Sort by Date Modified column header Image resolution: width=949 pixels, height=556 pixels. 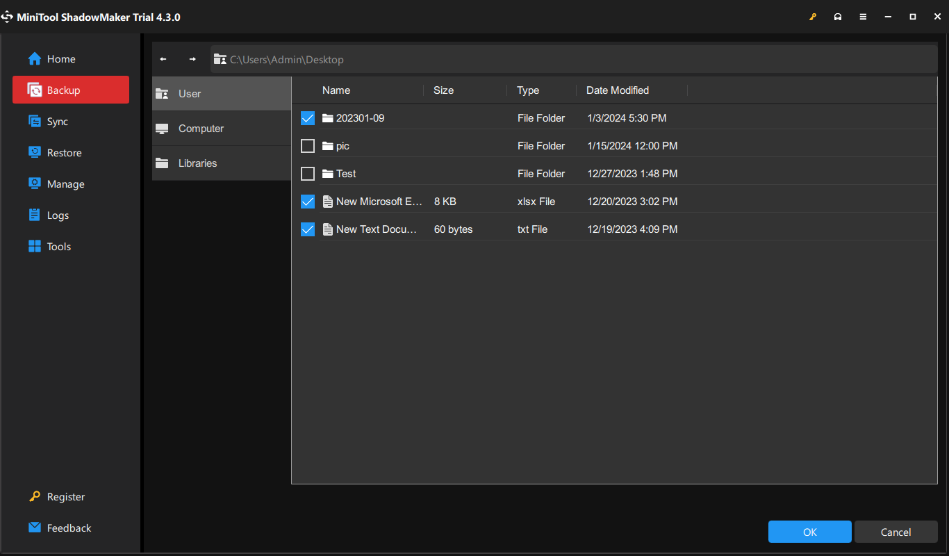point(618,90)
